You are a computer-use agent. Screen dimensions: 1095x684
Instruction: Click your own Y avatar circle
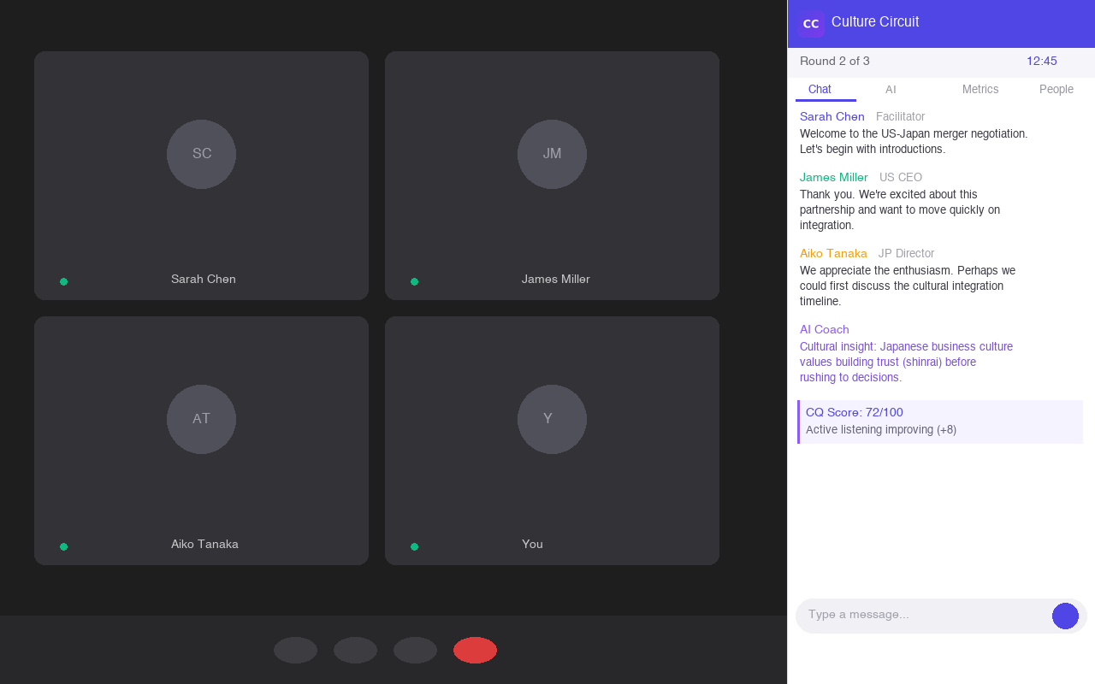click(552, 419)
